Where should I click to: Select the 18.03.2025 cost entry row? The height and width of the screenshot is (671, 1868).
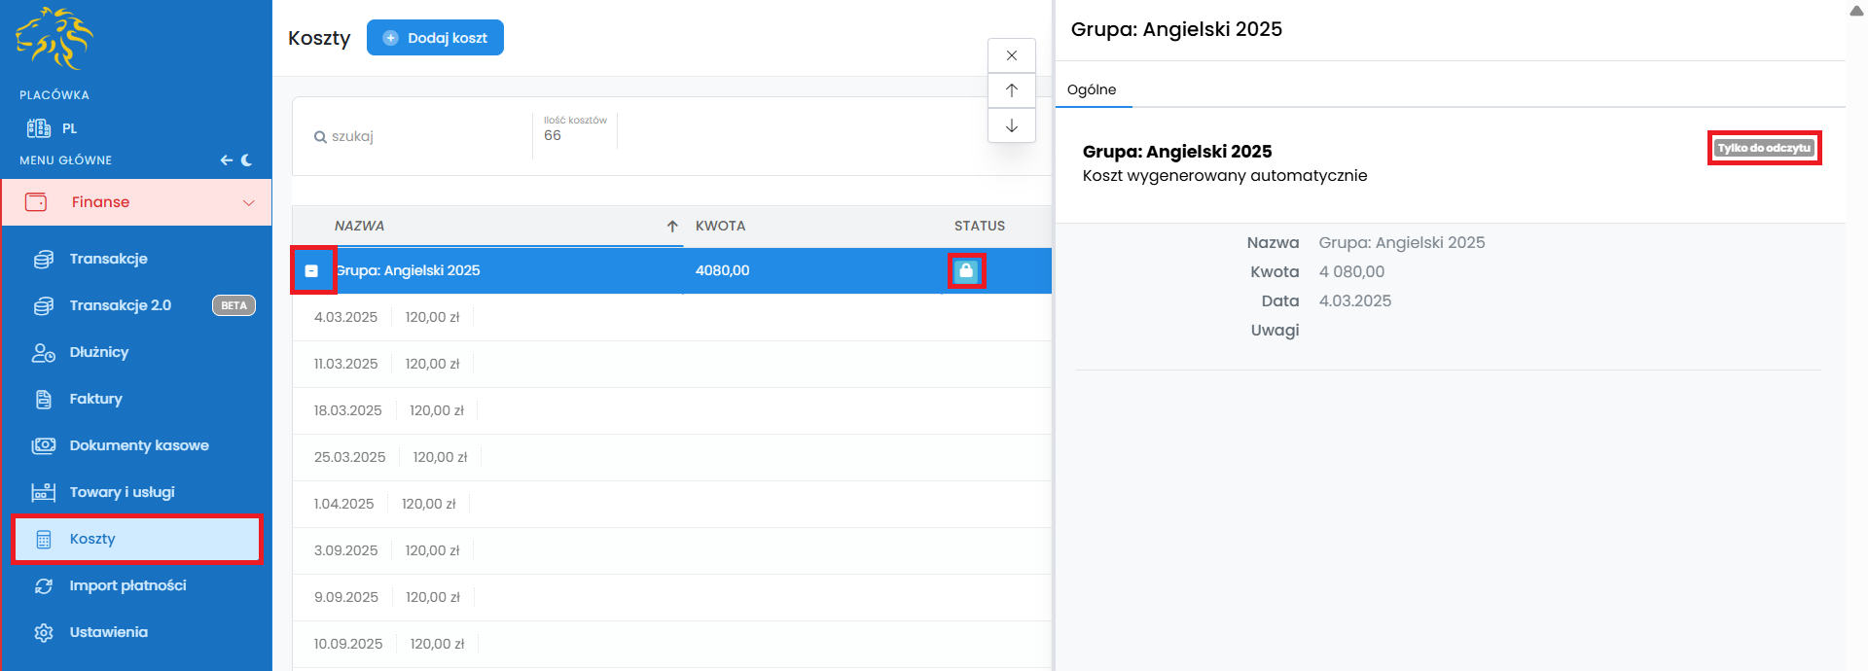click(671, 410)
